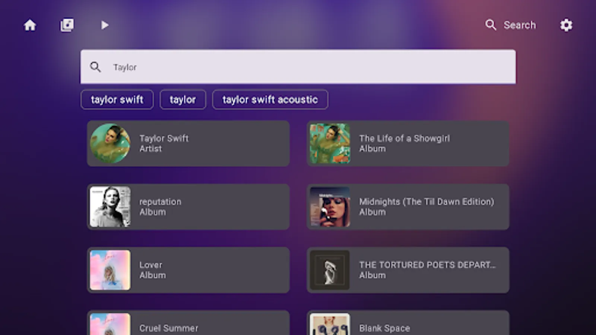Choose the 'taylor swift acoustic' suggestion chip
This screenshot has width=596, height=335.
[x=270, y=99]
